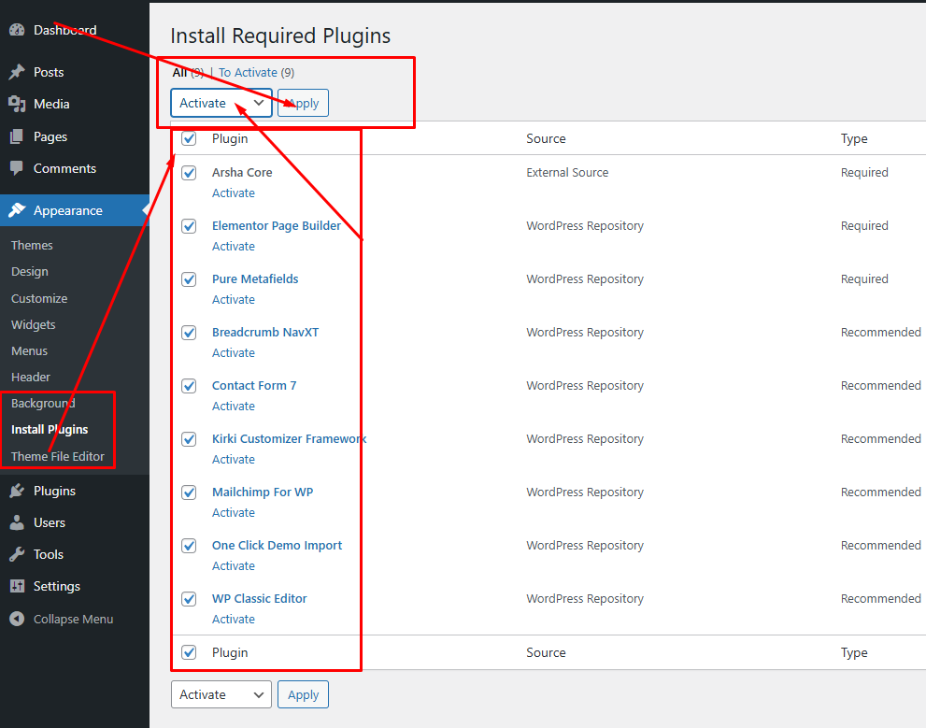926x728 pixels.
Task: Uncheck the WP Classic Editor checkbox
Action: tap(189, 599)
